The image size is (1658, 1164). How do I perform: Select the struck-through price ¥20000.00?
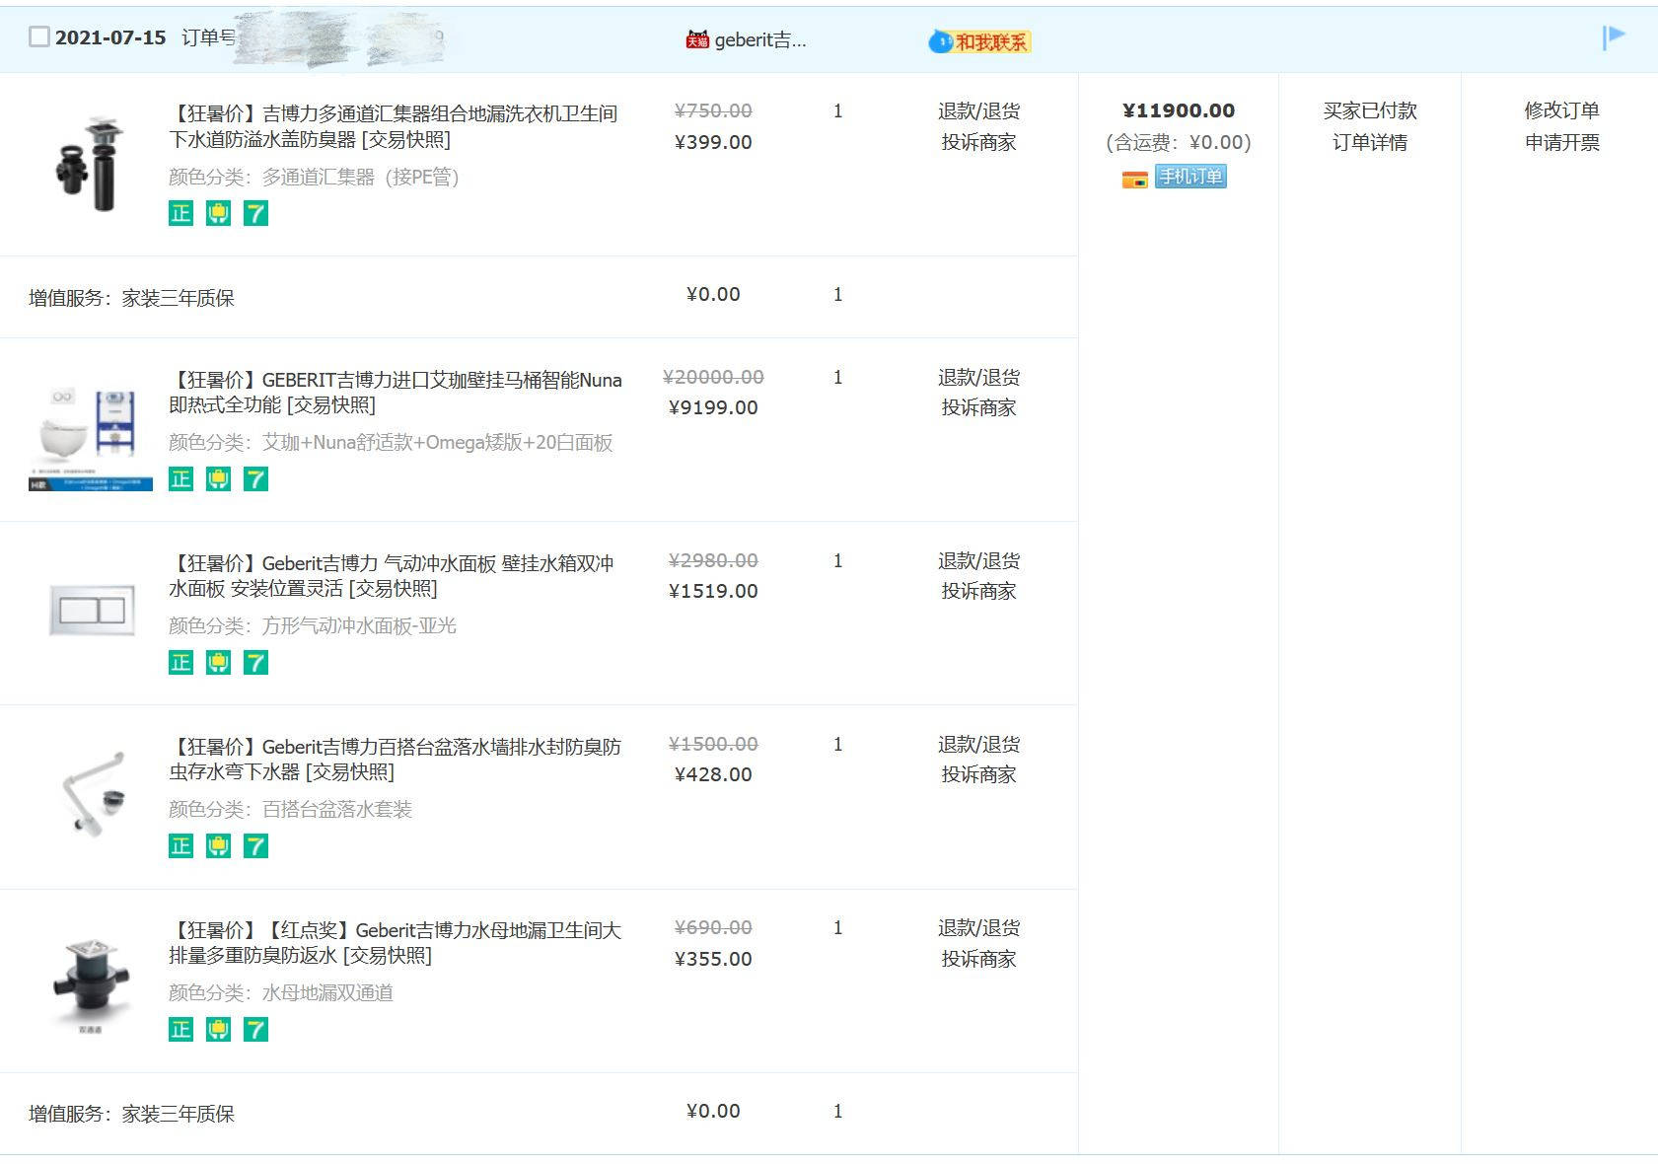click(713, 377)
